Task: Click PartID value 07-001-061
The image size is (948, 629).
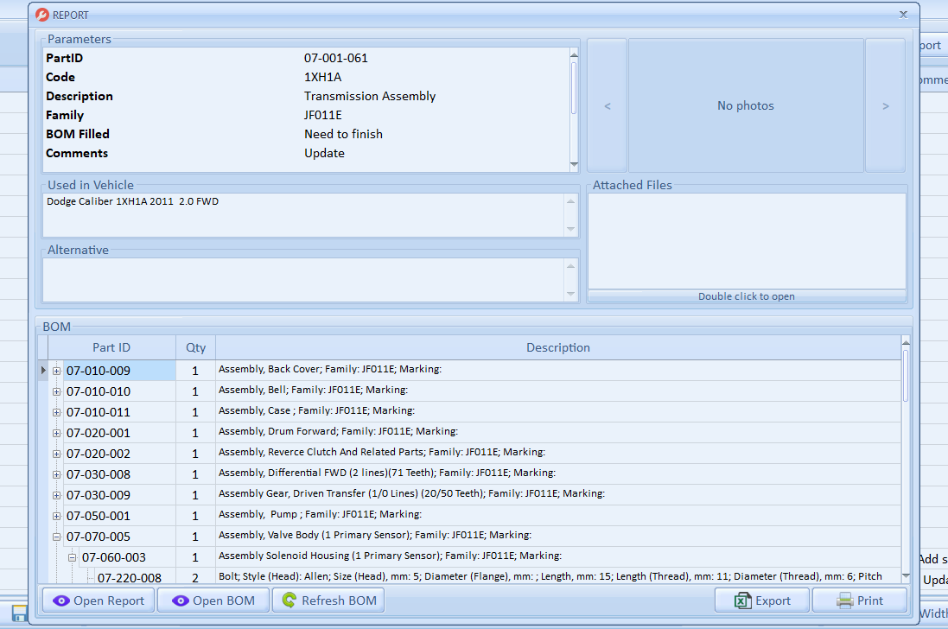Action: (x=335, y=58)
